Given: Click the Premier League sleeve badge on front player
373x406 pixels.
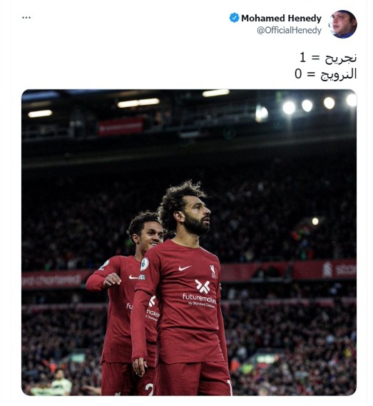Looking at the screenshot, I should tap(144, 265).
